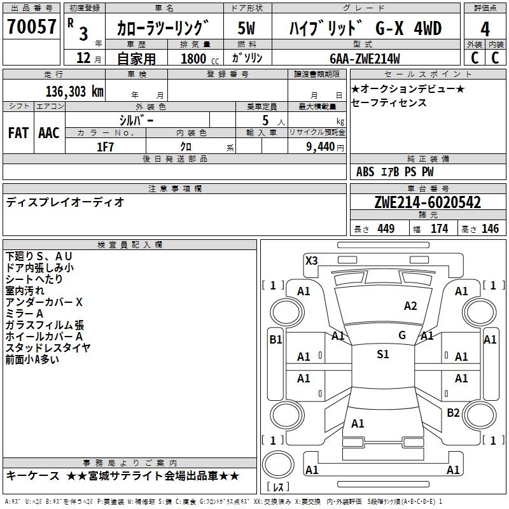Click shift type FAT
509x509 pixels.
(x=18, y=133)
